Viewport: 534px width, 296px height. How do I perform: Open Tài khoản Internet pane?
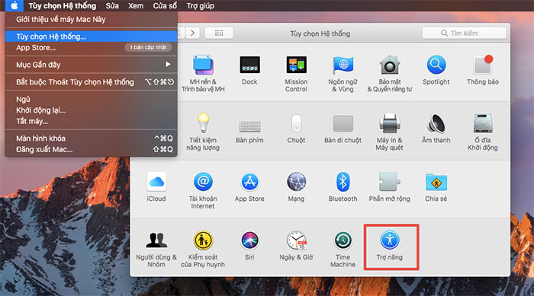[203, 191]
